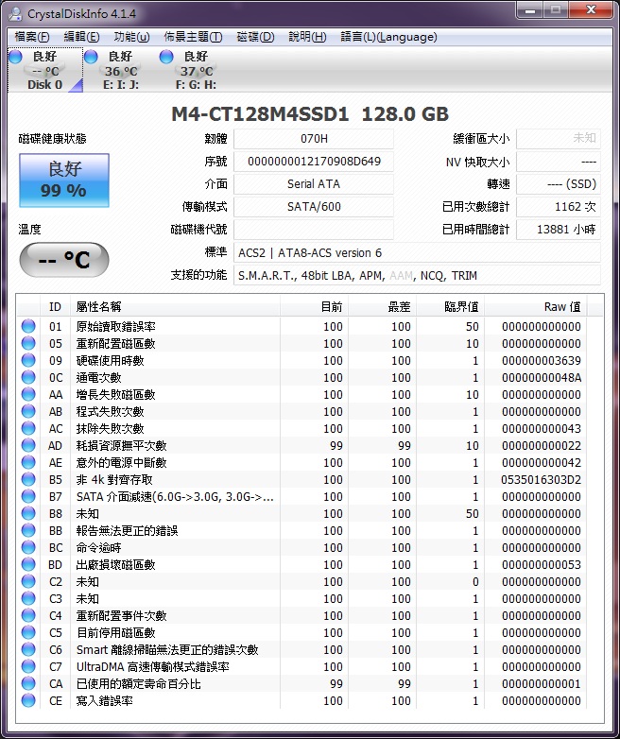The width and height of the screenshot is (620, 739).
Task: Click raw value 00000000048A
Action: coord(542,377)
